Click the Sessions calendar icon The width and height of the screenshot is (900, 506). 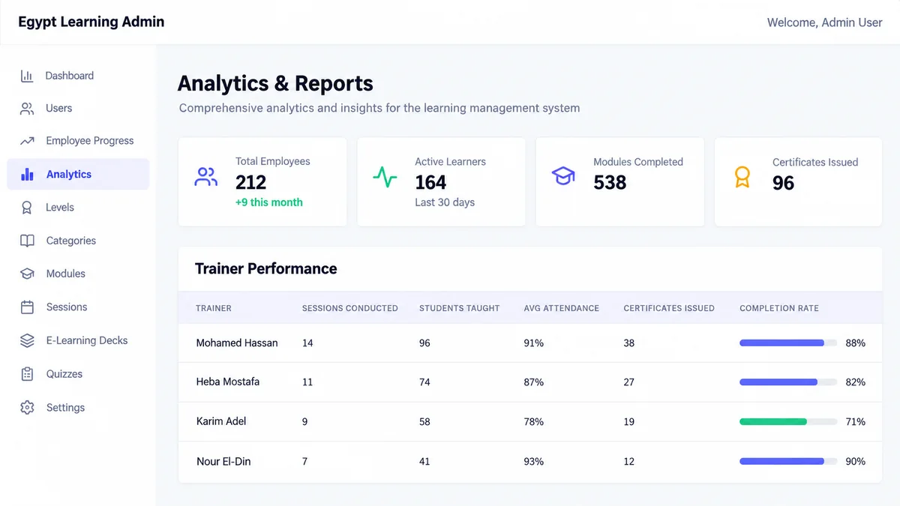tap(27, 307)
